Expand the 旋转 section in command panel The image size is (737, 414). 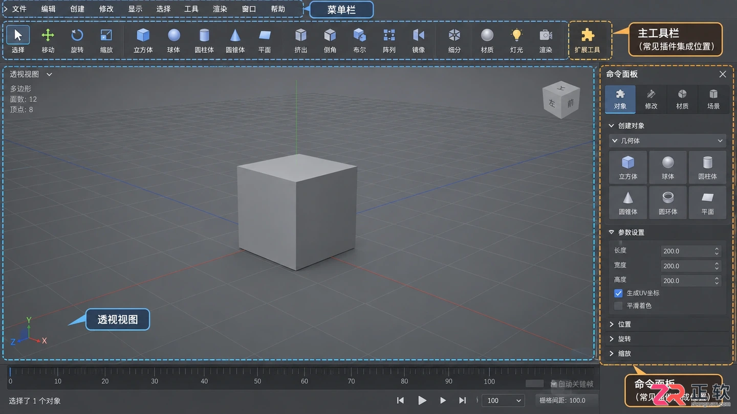668,339
